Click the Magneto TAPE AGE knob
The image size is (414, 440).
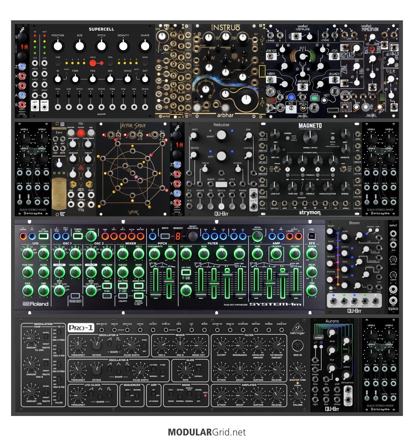click(292, 186)
